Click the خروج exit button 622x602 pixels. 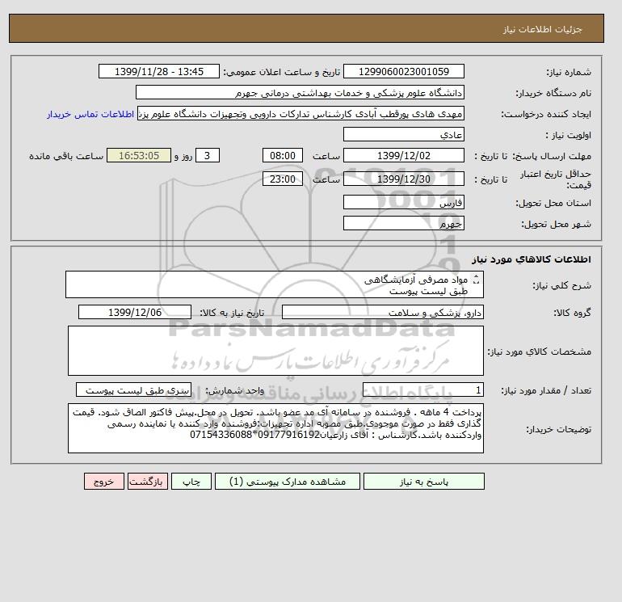tap(104, 482)
